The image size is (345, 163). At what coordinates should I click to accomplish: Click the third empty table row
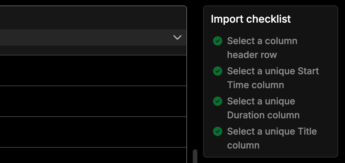click(93, 132)
